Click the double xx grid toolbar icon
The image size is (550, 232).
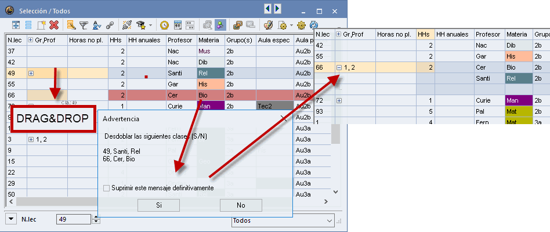pos(190,25)
